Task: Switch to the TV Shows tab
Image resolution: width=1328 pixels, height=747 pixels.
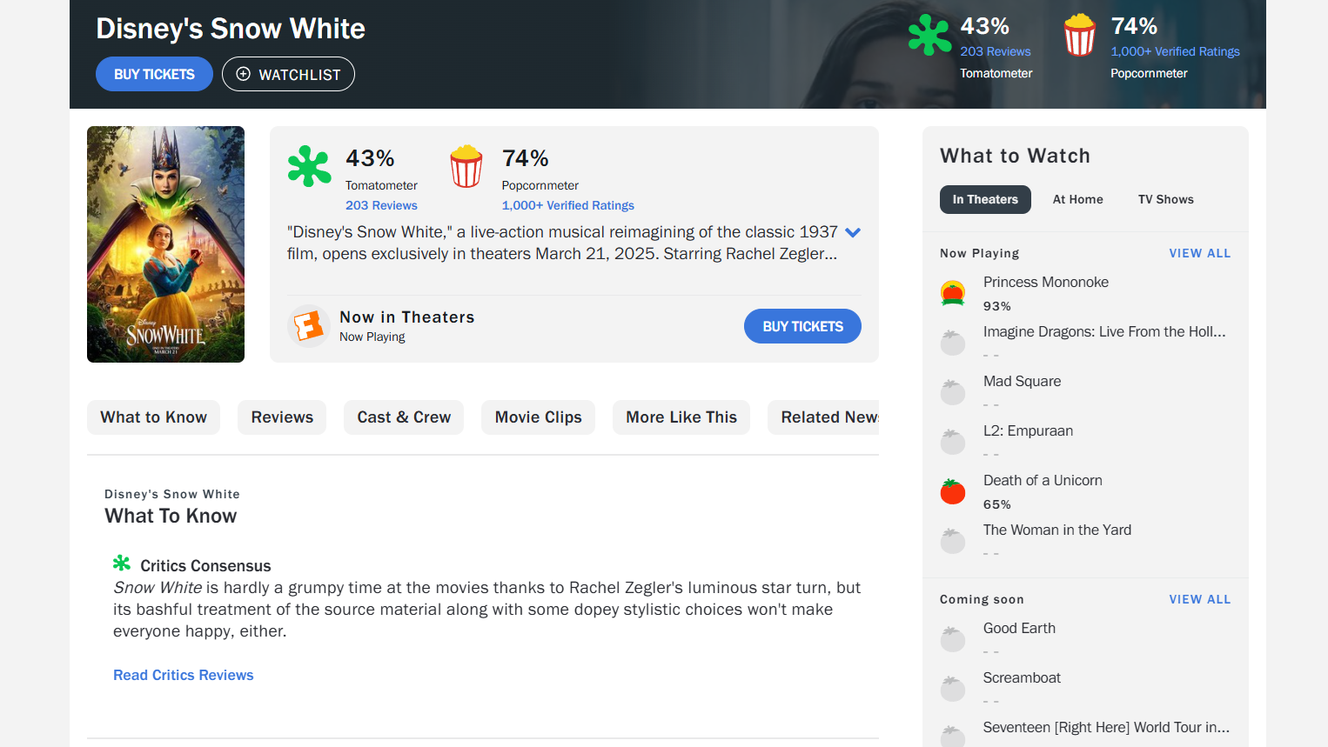Action: (x=1166, y=199)
